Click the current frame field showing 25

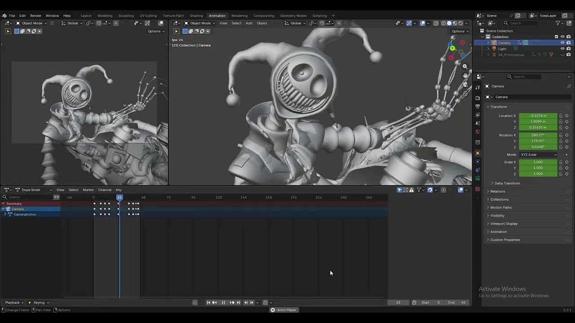(x=398, y=302)
